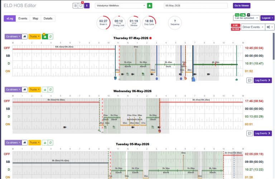Click the camera icon on Wednesday morning
275x179 pixels.
[x=65, y=127]
